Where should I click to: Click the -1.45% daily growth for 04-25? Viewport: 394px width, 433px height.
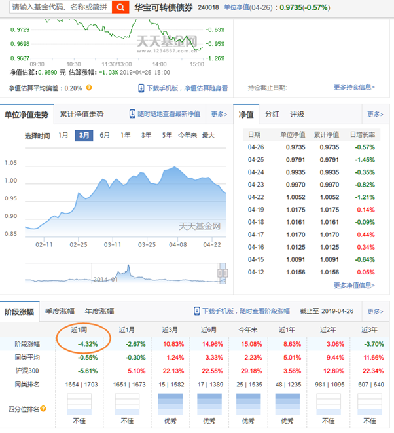pyautogui.click(x=365, y=160)
